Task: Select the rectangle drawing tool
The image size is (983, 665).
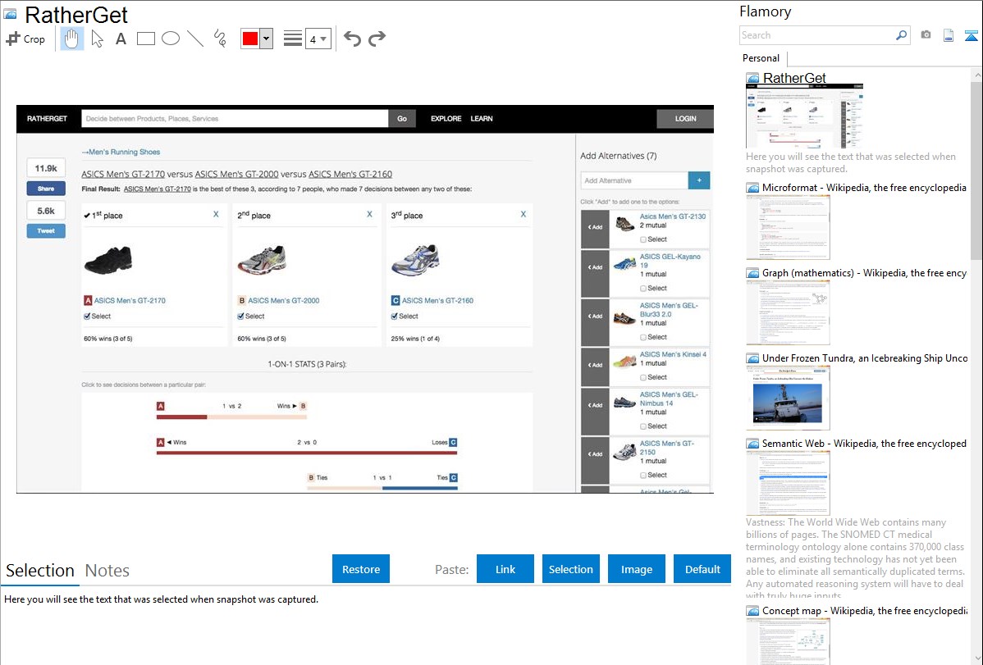Action: click(145, 39)
